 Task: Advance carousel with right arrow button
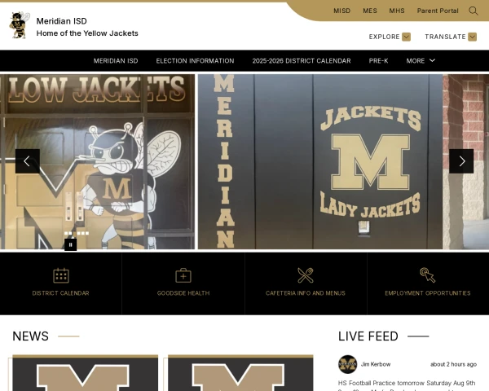461,161
